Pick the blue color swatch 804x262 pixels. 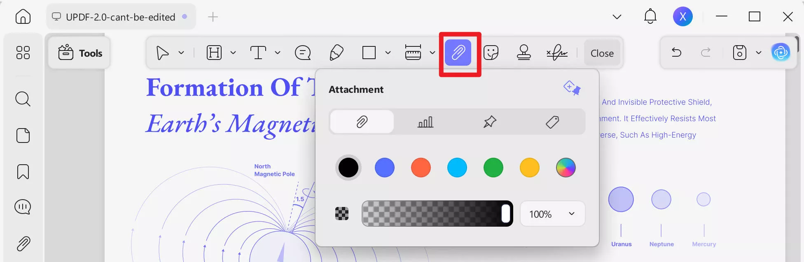(x=385, y=168)
